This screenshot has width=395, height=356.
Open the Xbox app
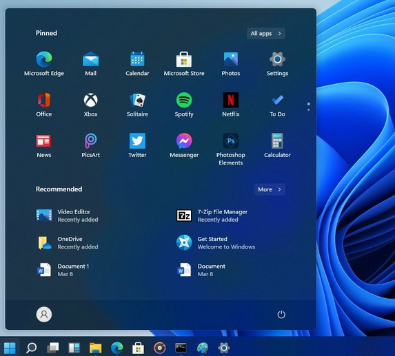(x=91, y=105)
